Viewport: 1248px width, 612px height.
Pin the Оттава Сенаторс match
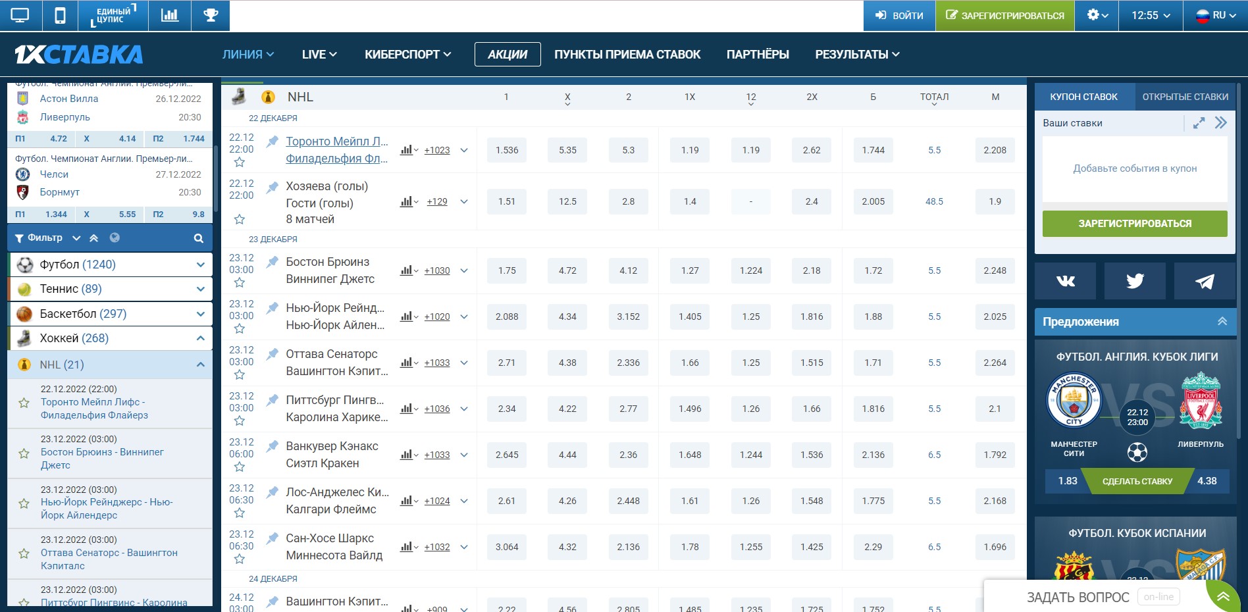[272, 354]
